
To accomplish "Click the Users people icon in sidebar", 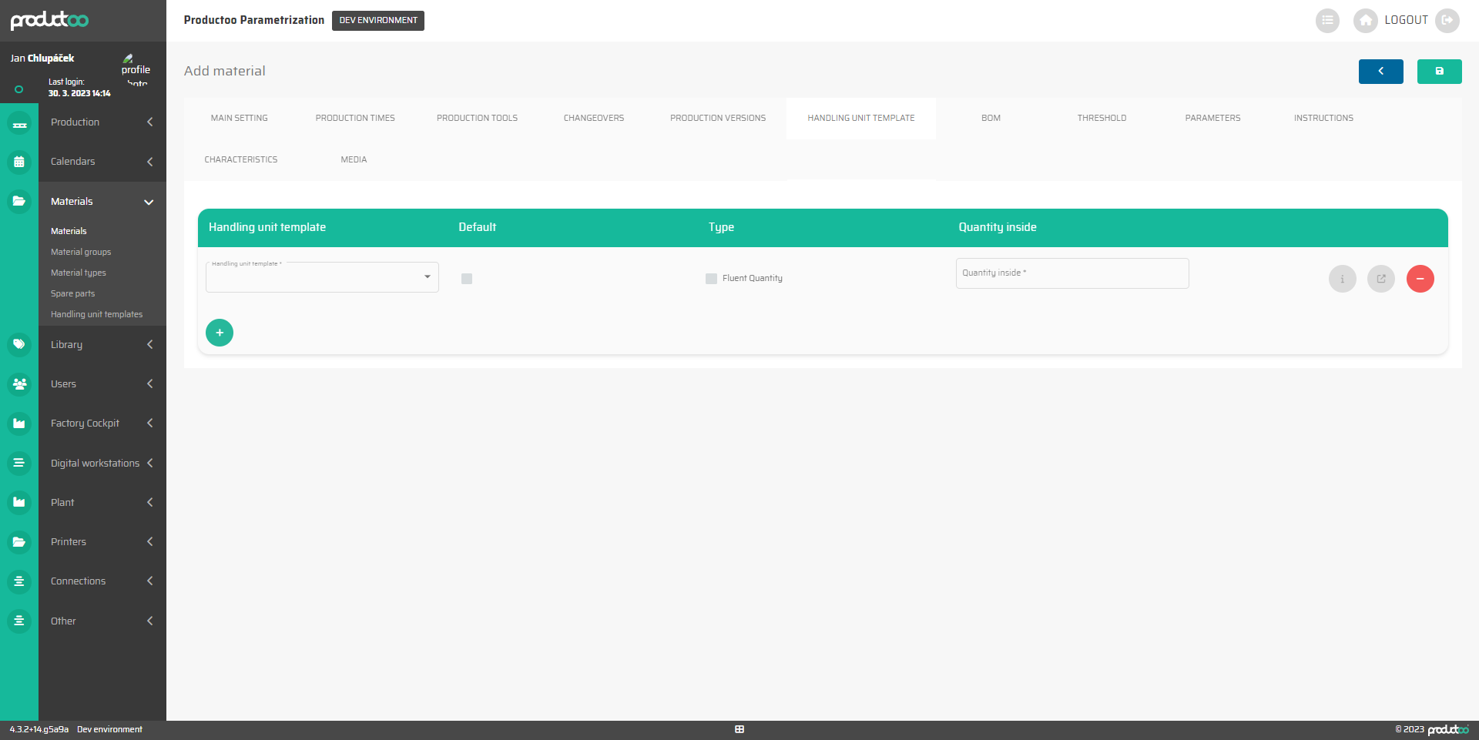I will (x=19, y=383).
